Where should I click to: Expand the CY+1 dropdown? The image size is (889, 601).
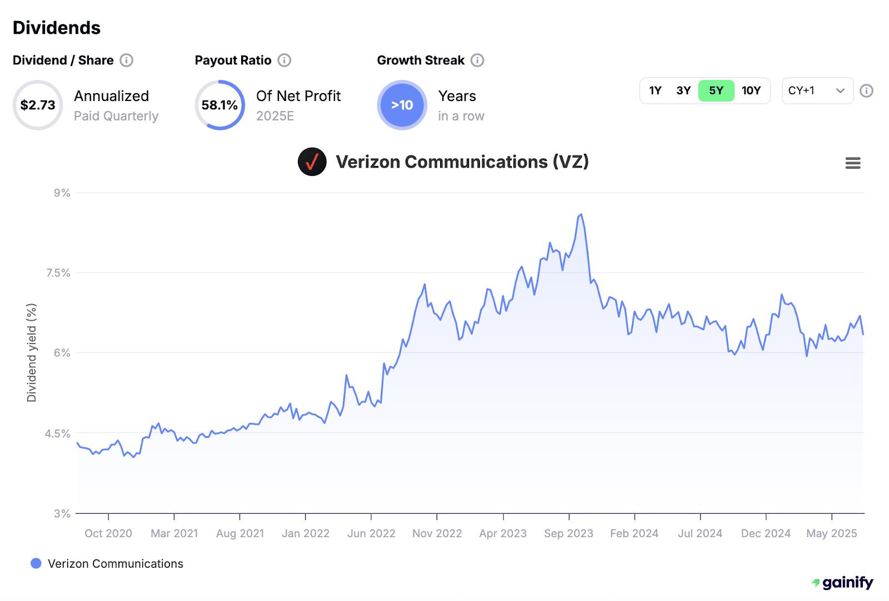click(817, 90)
